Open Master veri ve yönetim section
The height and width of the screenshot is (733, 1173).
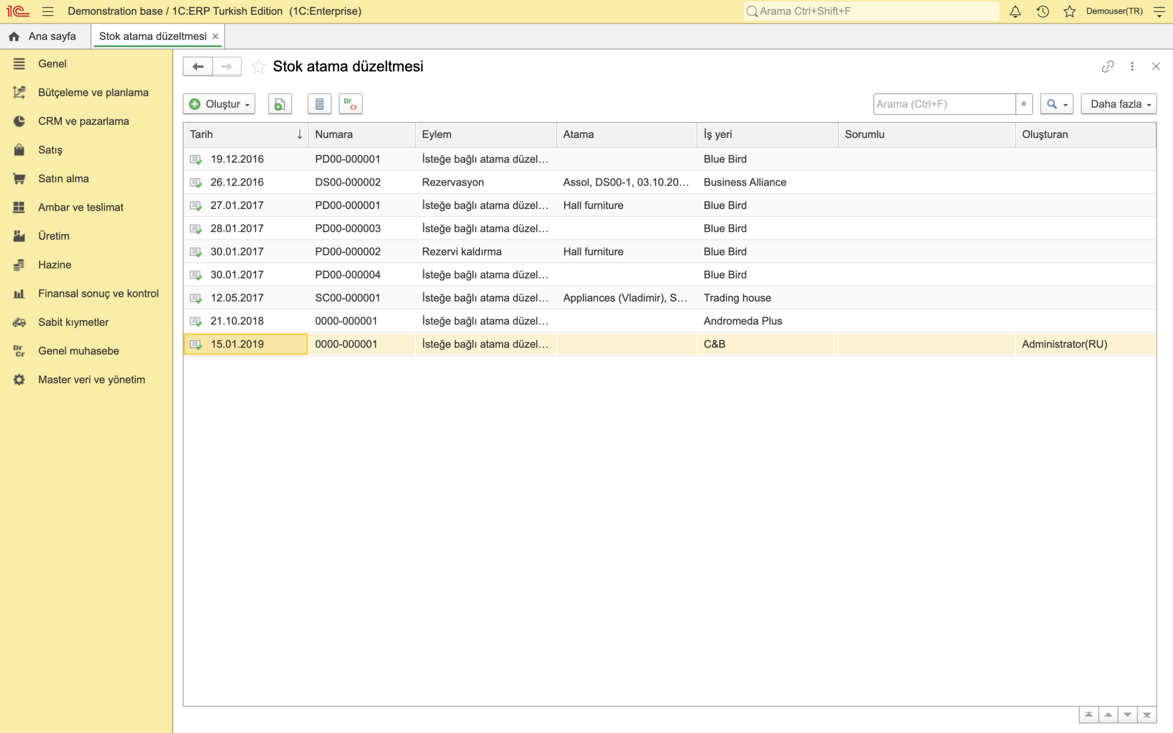pyautogui.click(x=86, y=379)
